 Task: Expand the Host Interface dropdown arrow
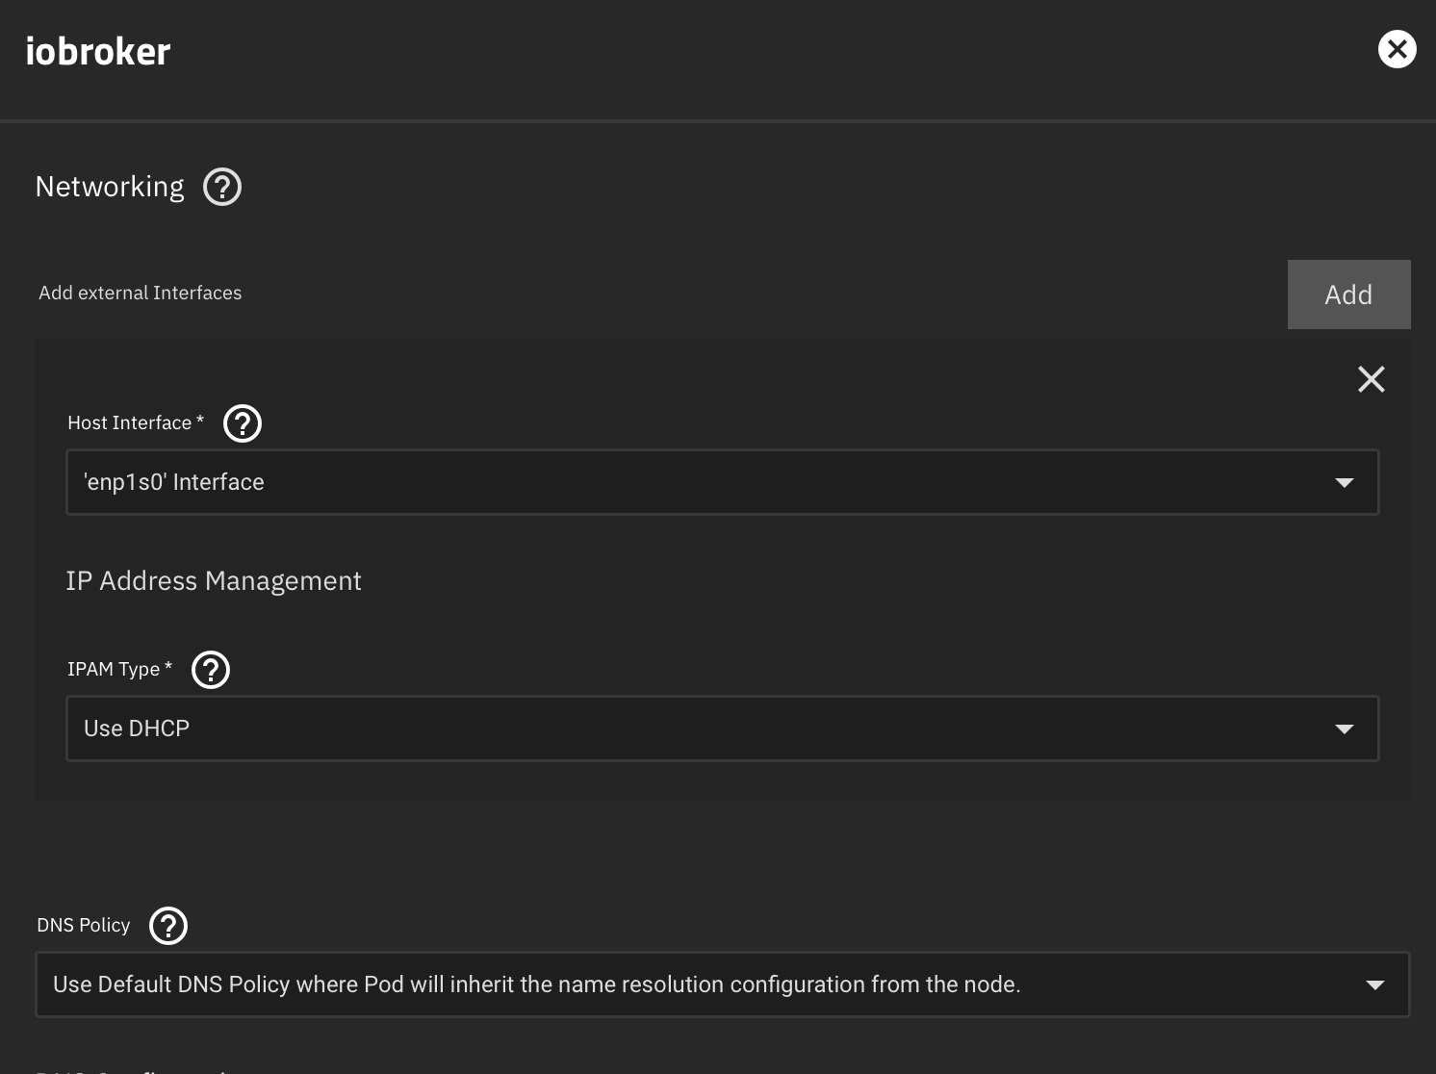(x=1345, y=482)
